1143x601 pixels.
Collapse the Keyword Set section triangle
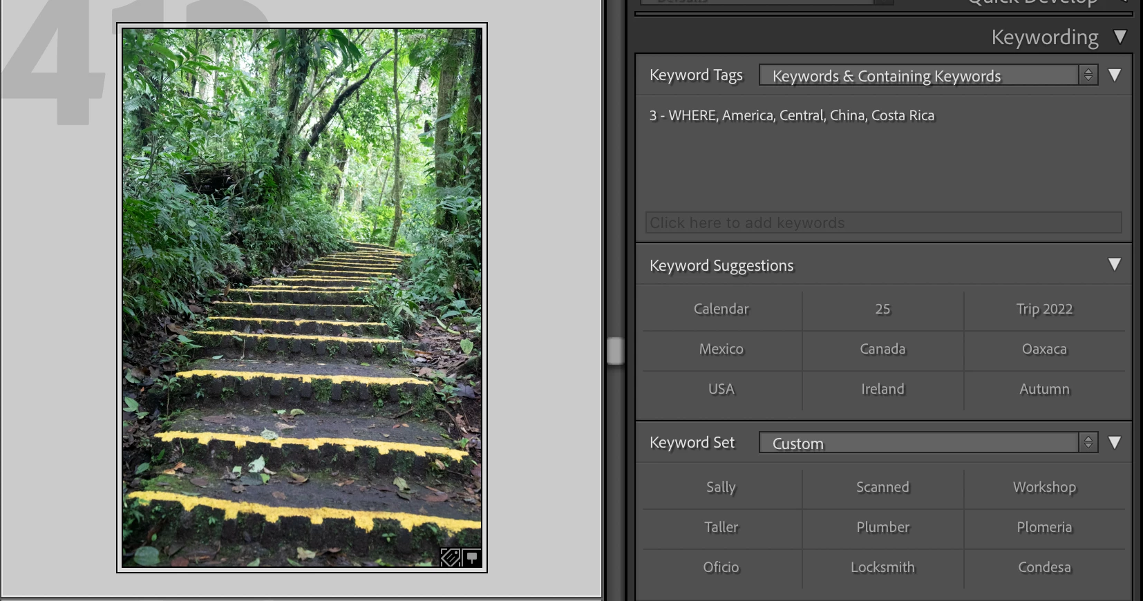(x=1114, y=442)
